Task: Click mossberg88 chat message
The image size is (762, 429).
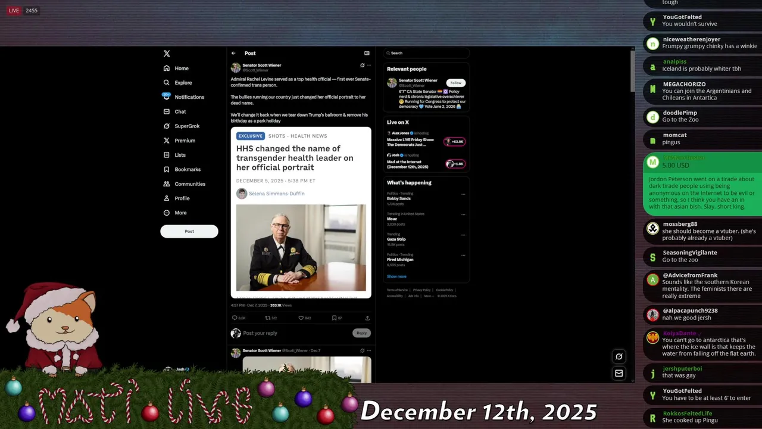Action: point(702,231)
